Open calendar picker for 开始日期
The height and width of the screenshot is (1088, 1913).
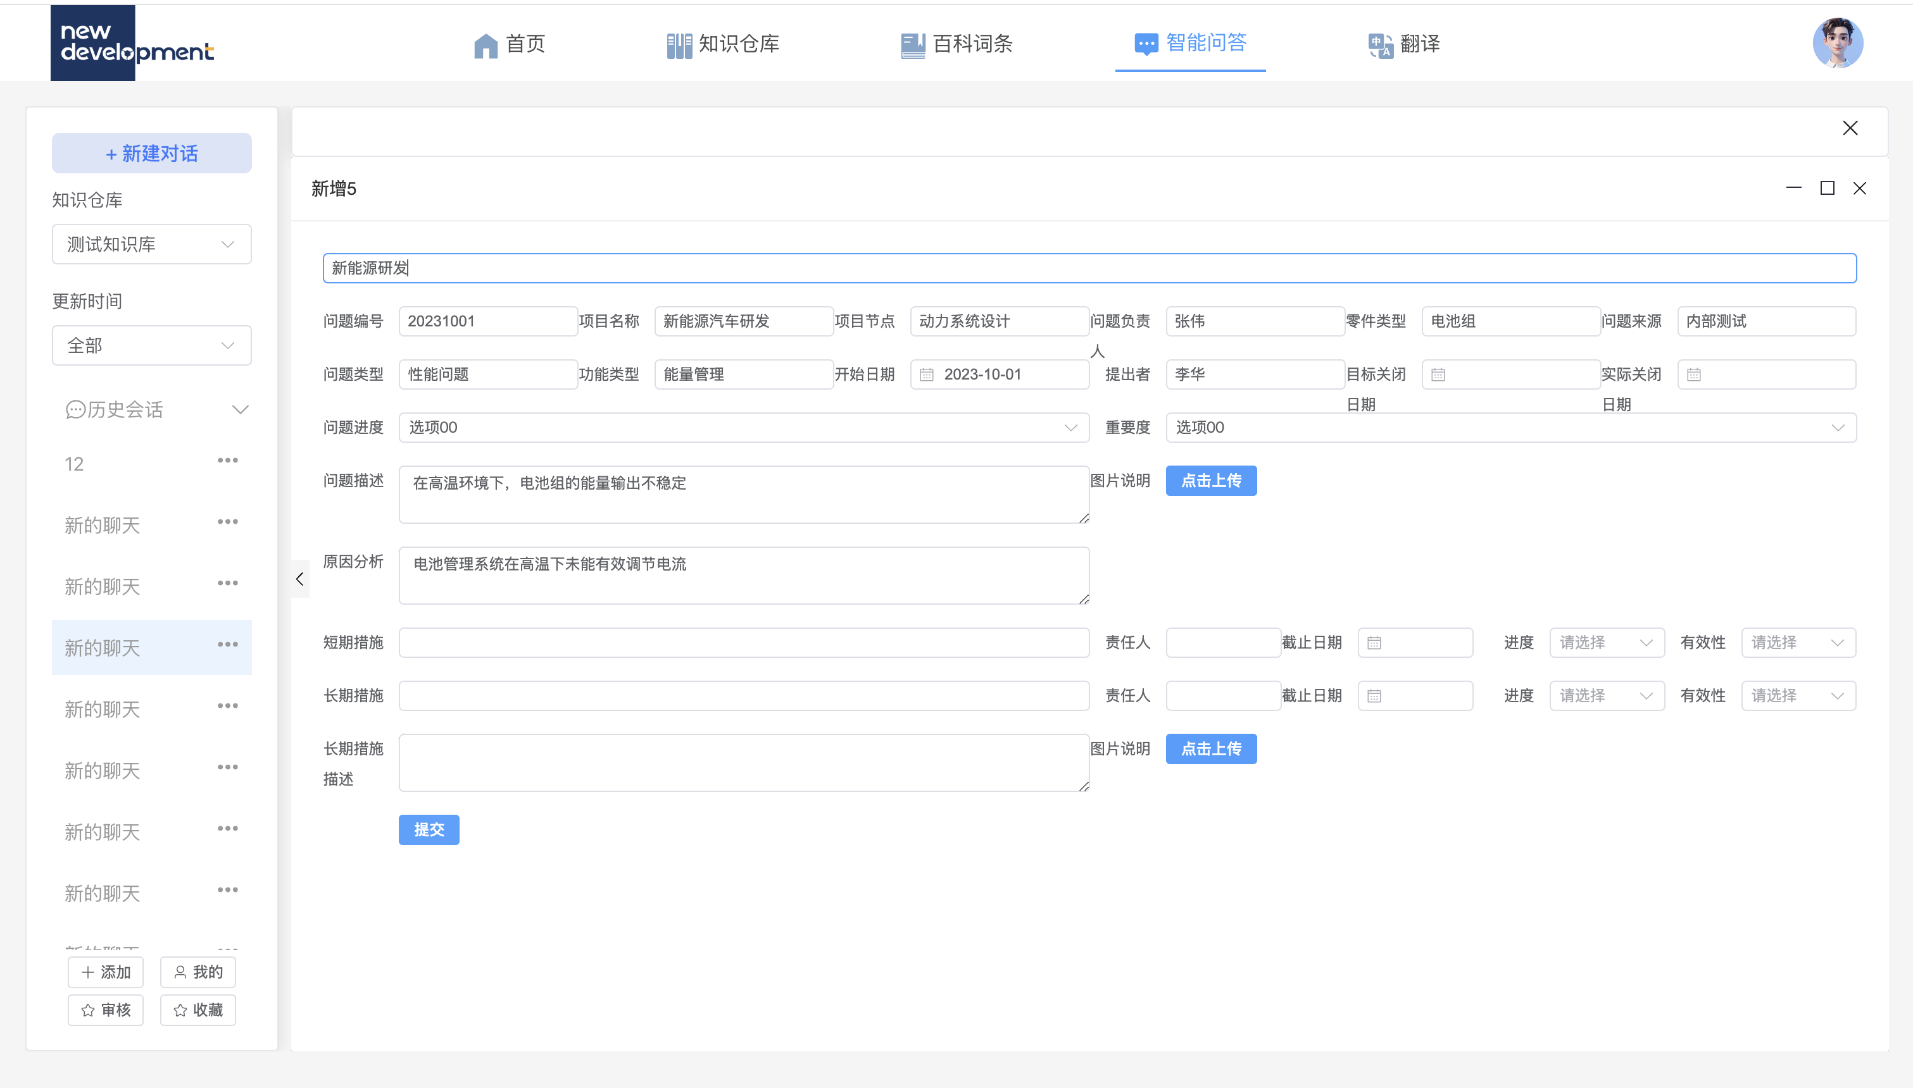[928, 374]
